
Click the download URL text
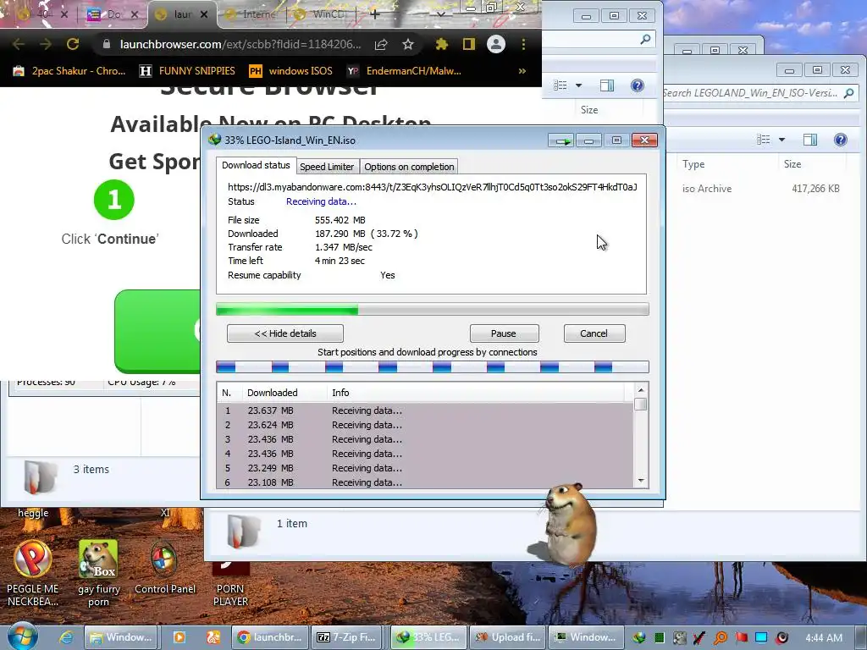433,187
